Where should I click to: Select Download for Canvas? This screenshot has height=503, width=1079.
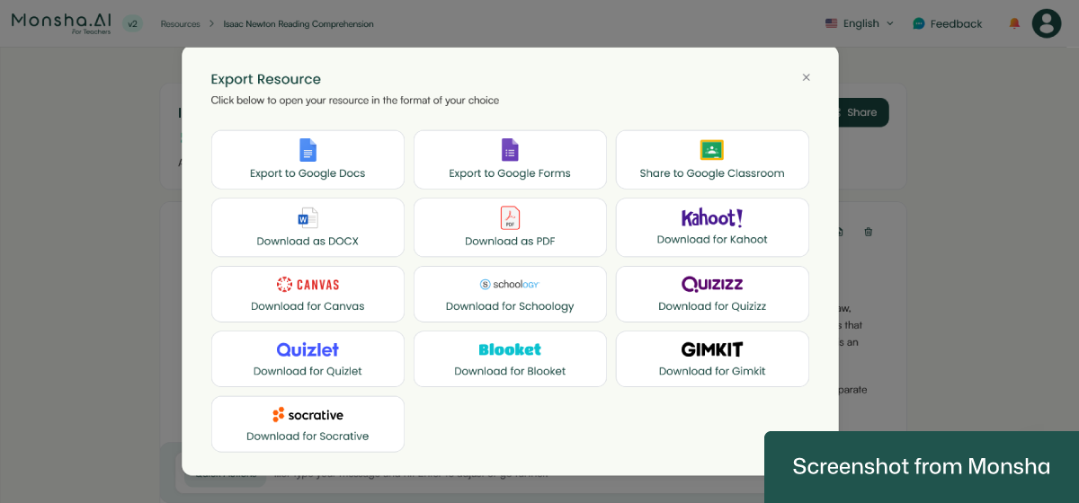[308, 294]
